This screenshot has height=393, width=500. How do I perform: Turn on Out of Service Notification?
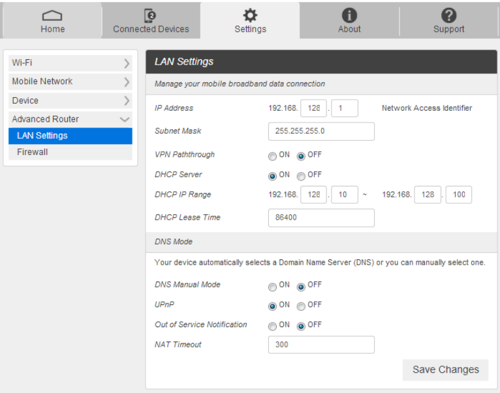pyautogui.click(x=272, y=325)
